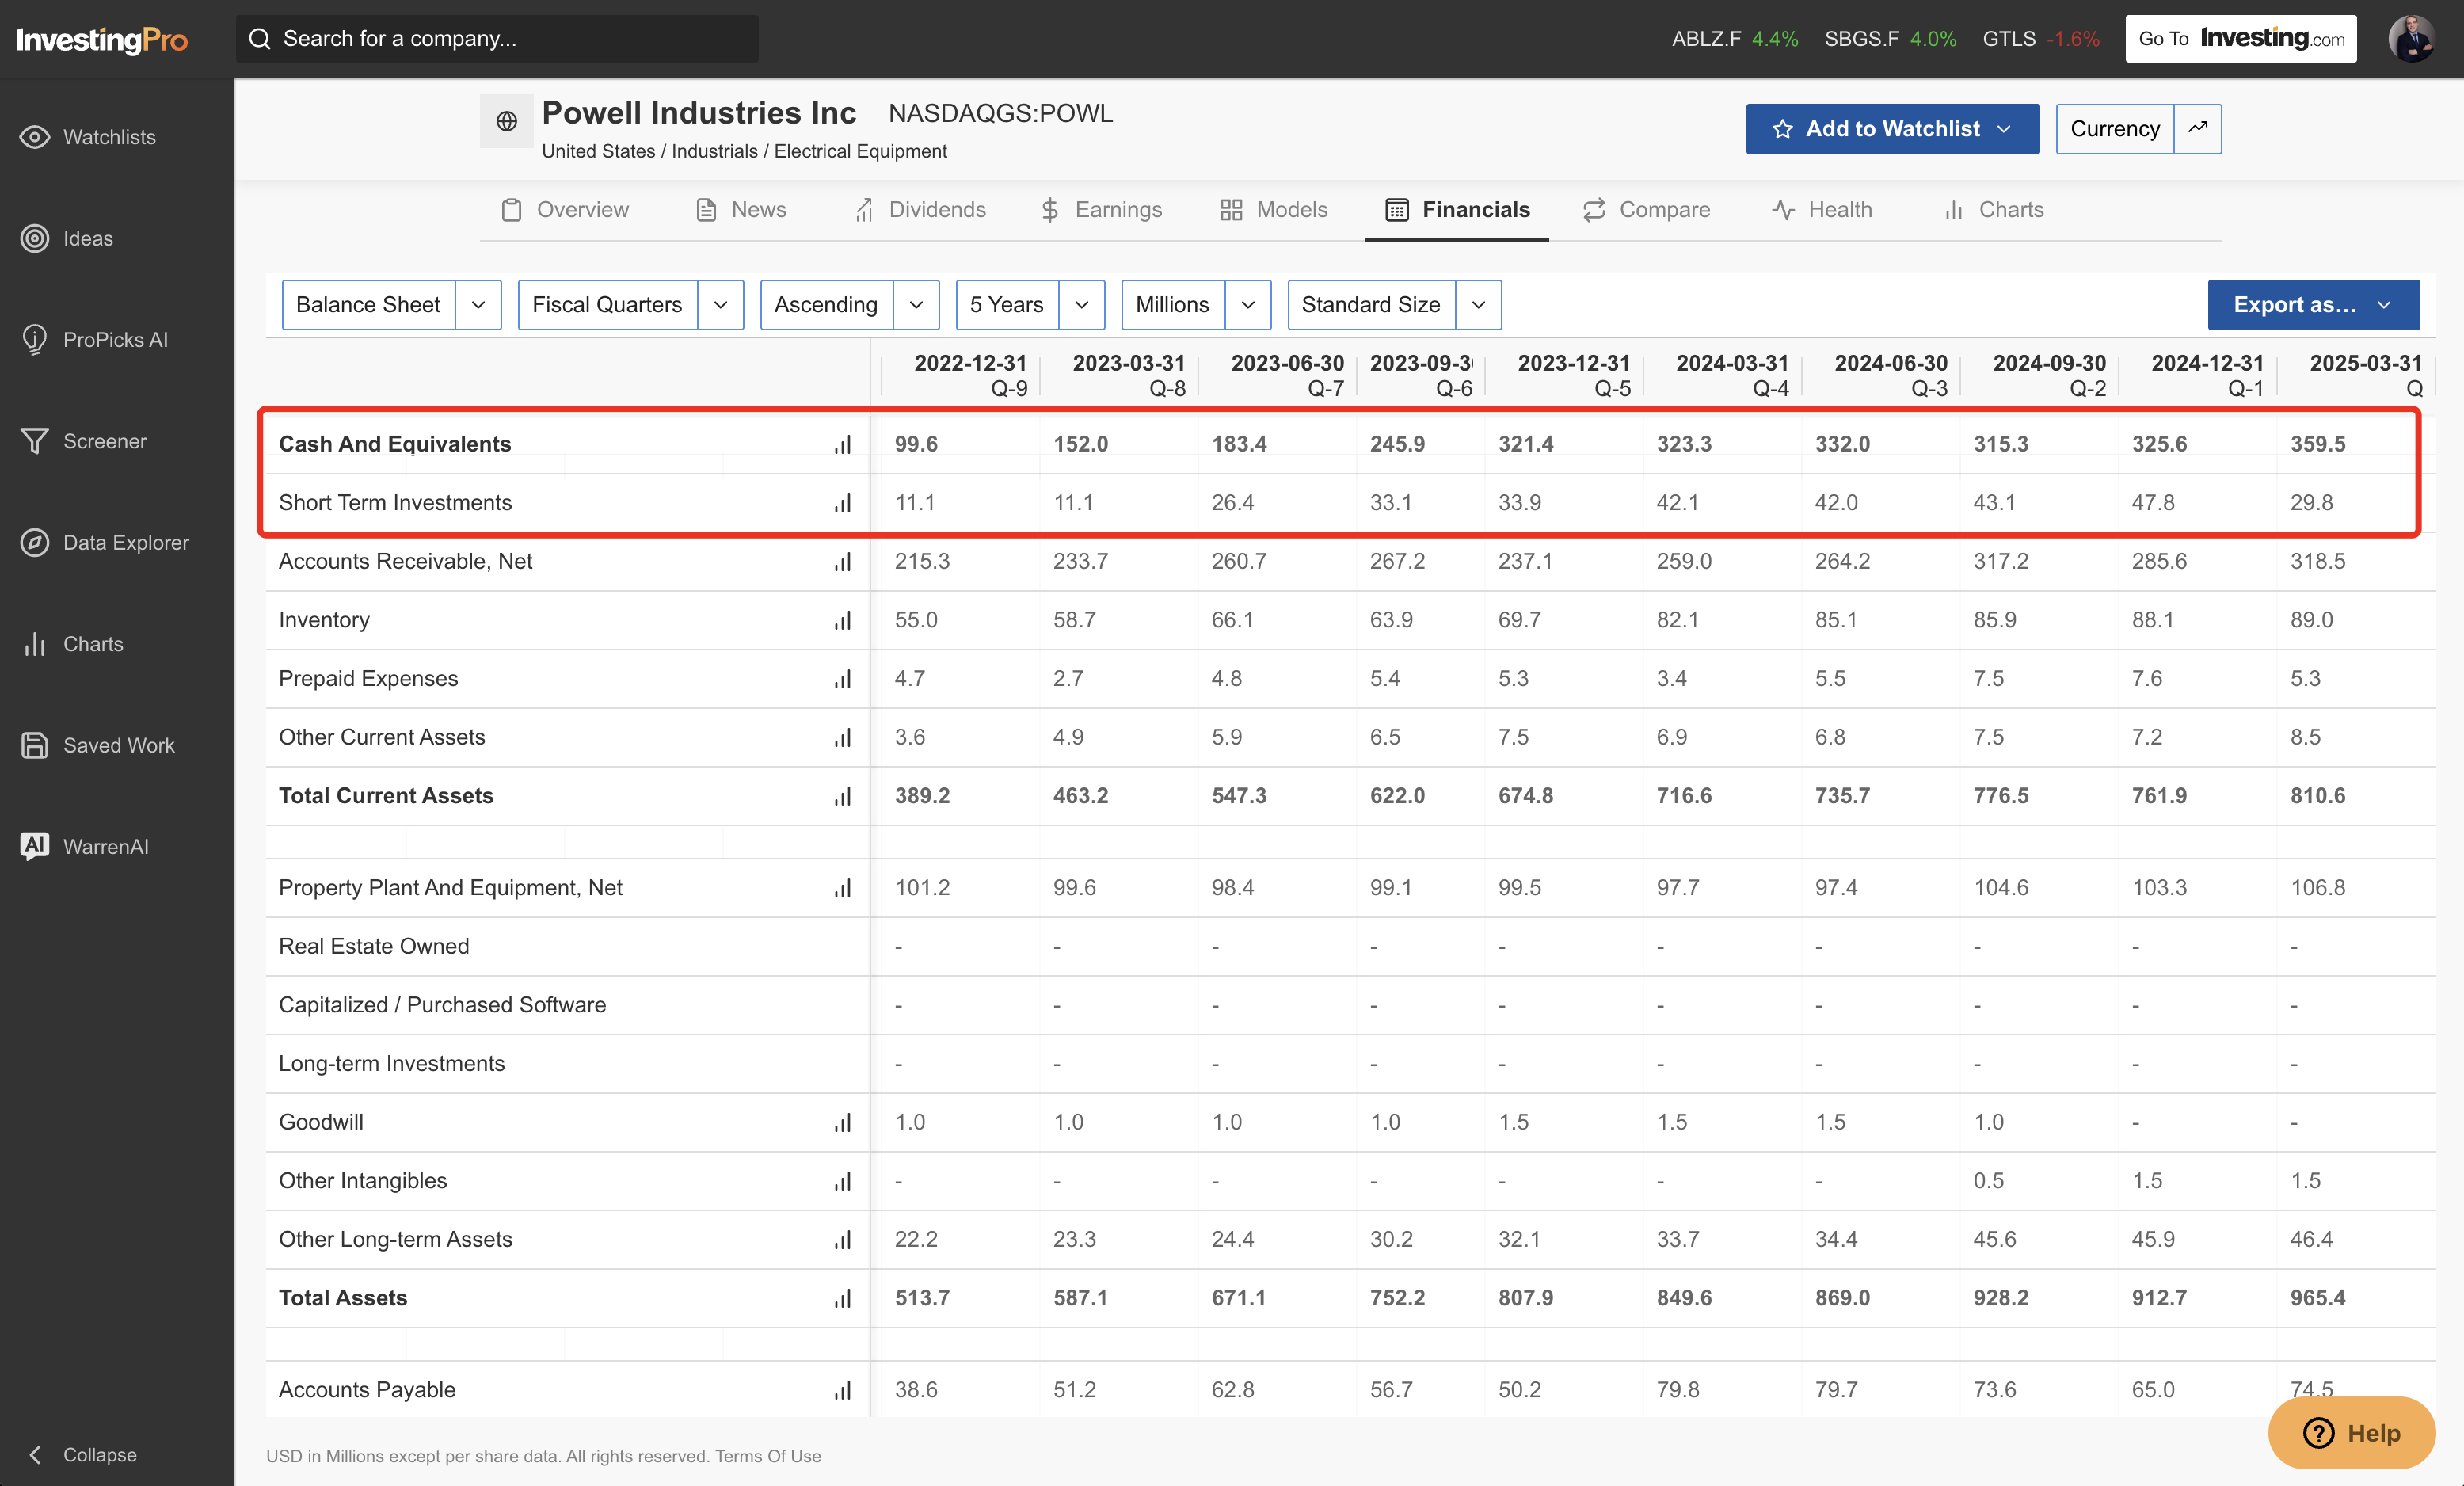This screenshot has width=2464, height=1486.
Task: Click the Long-term Investments row label
Action: click(392, 1064)
